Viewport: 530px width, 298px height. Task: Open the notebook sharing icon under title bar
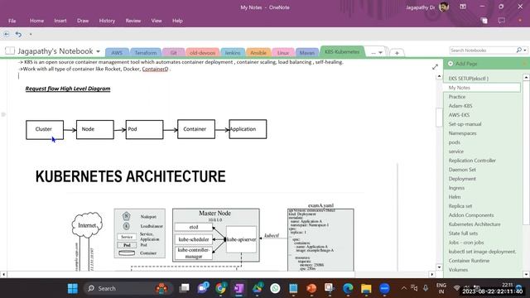tap(484, 21)
